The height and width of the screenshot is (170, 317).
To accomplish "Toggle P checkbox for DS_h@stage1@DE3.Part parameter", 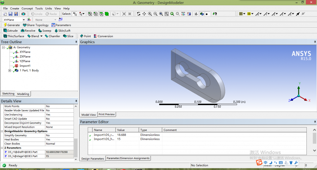I will point(6,156).
